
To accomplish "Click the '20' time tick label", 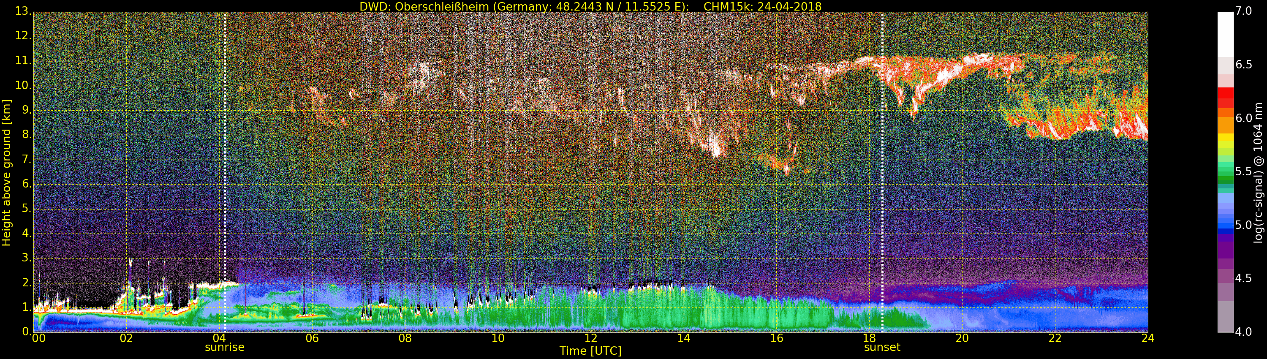I will coord(962,338).
